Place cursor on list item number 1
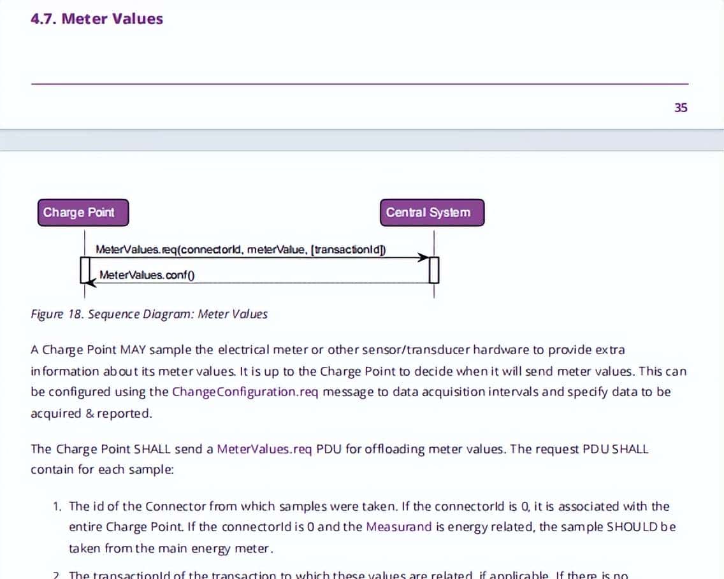724x579 pixels. [x=57, y=506]
